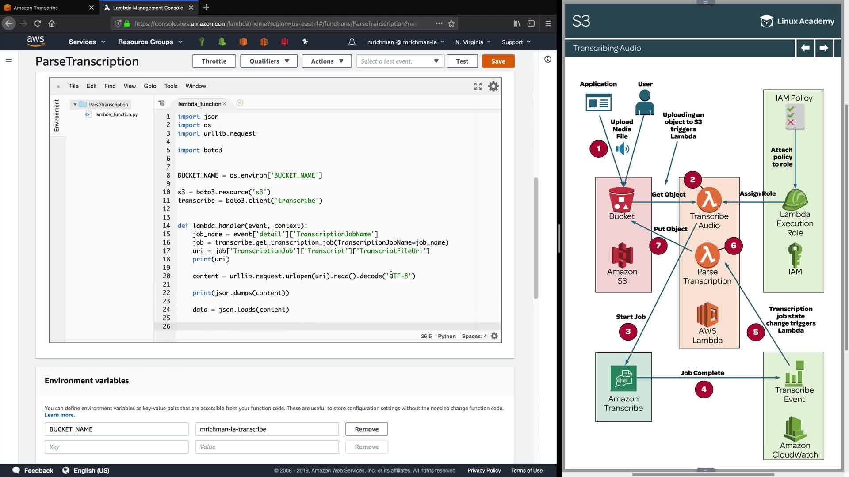Click the AWS logo home

35,42
